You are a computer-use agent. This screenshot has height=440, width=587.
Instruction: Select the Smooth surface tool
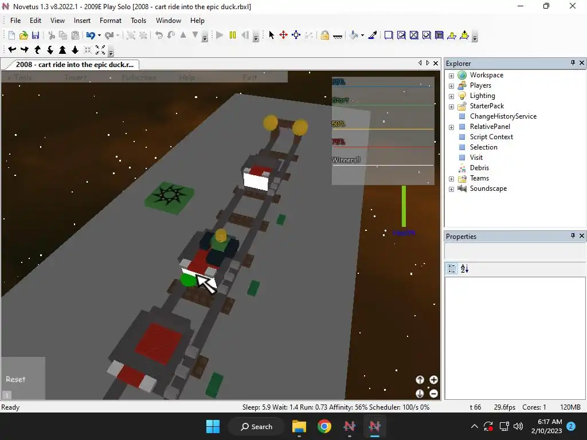pos(389,36)
